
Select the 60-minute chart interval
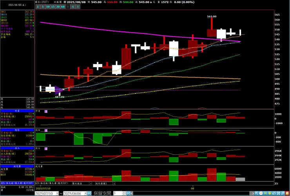(x=63, y=7)
